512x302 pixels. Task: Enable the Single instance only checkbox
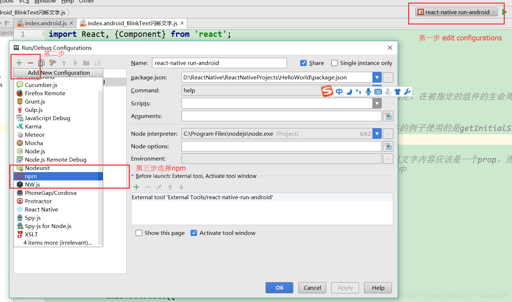(334, 63)
